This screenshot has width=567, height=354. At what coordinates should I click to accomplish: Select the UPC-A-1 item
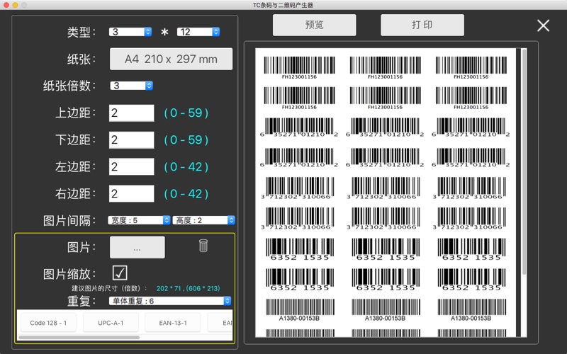pyautogui.click(x=111, y=323)
